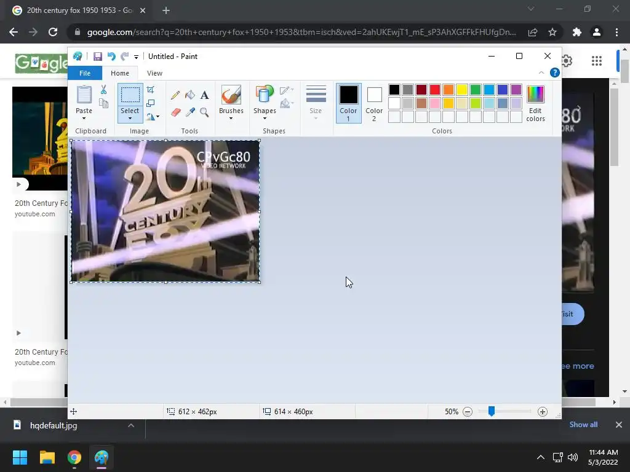Reload the Chrome page
Viewport: 630px width, 472px height.
(53, 32)
